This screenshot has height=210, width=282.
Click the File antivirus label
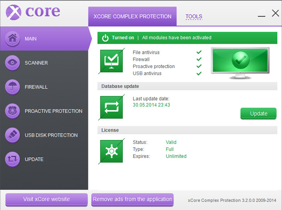(x=146, y=53)
